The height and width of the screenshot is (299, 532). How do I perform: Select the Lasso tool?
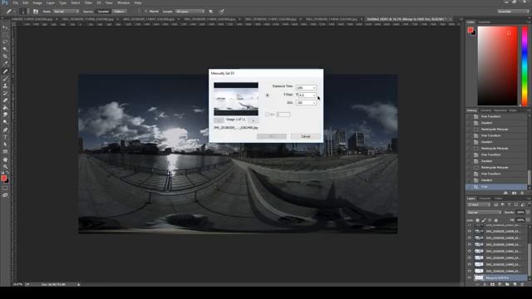pyautogui.click(x=5, y=42)
